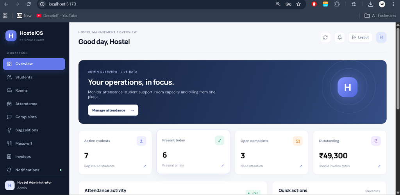This screenshot has height=195, width=400.
Task: Click the browser profile avatar icon
Action: (x=382, y=4)
